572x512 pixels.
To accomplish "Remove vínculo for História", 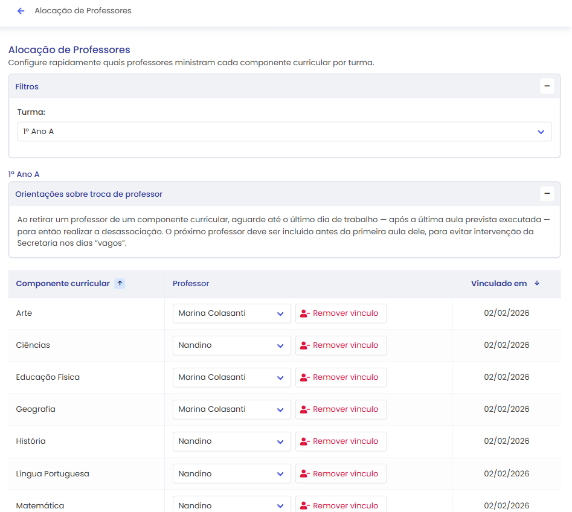I will (x=341, y=441).
